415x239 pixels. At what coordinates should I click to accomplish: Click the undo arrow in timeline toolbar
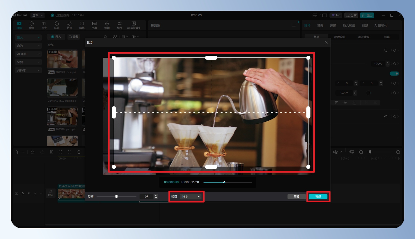(x=33, y=152)
